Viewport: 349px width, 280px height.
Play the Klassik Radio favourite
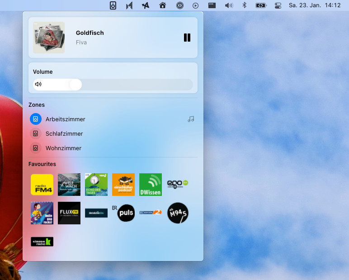[x=42, y=242]
